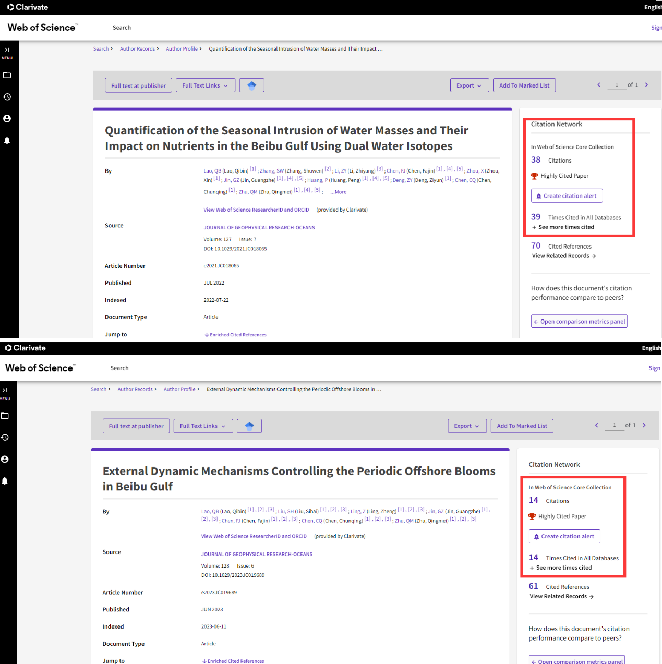Screen dimensions: 662x664
Task: Click Add To Marked List above the External Dynamic article
Action: point(522,426)
